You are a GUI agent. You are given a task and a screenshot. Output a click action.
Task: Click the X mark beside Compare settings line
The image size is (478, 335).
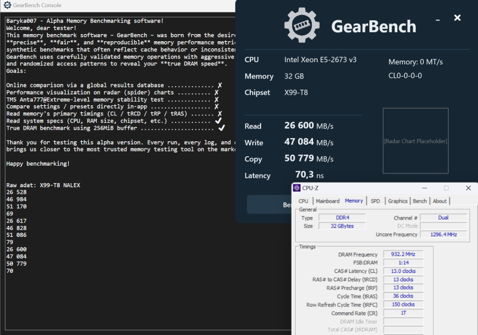[216, 106]
